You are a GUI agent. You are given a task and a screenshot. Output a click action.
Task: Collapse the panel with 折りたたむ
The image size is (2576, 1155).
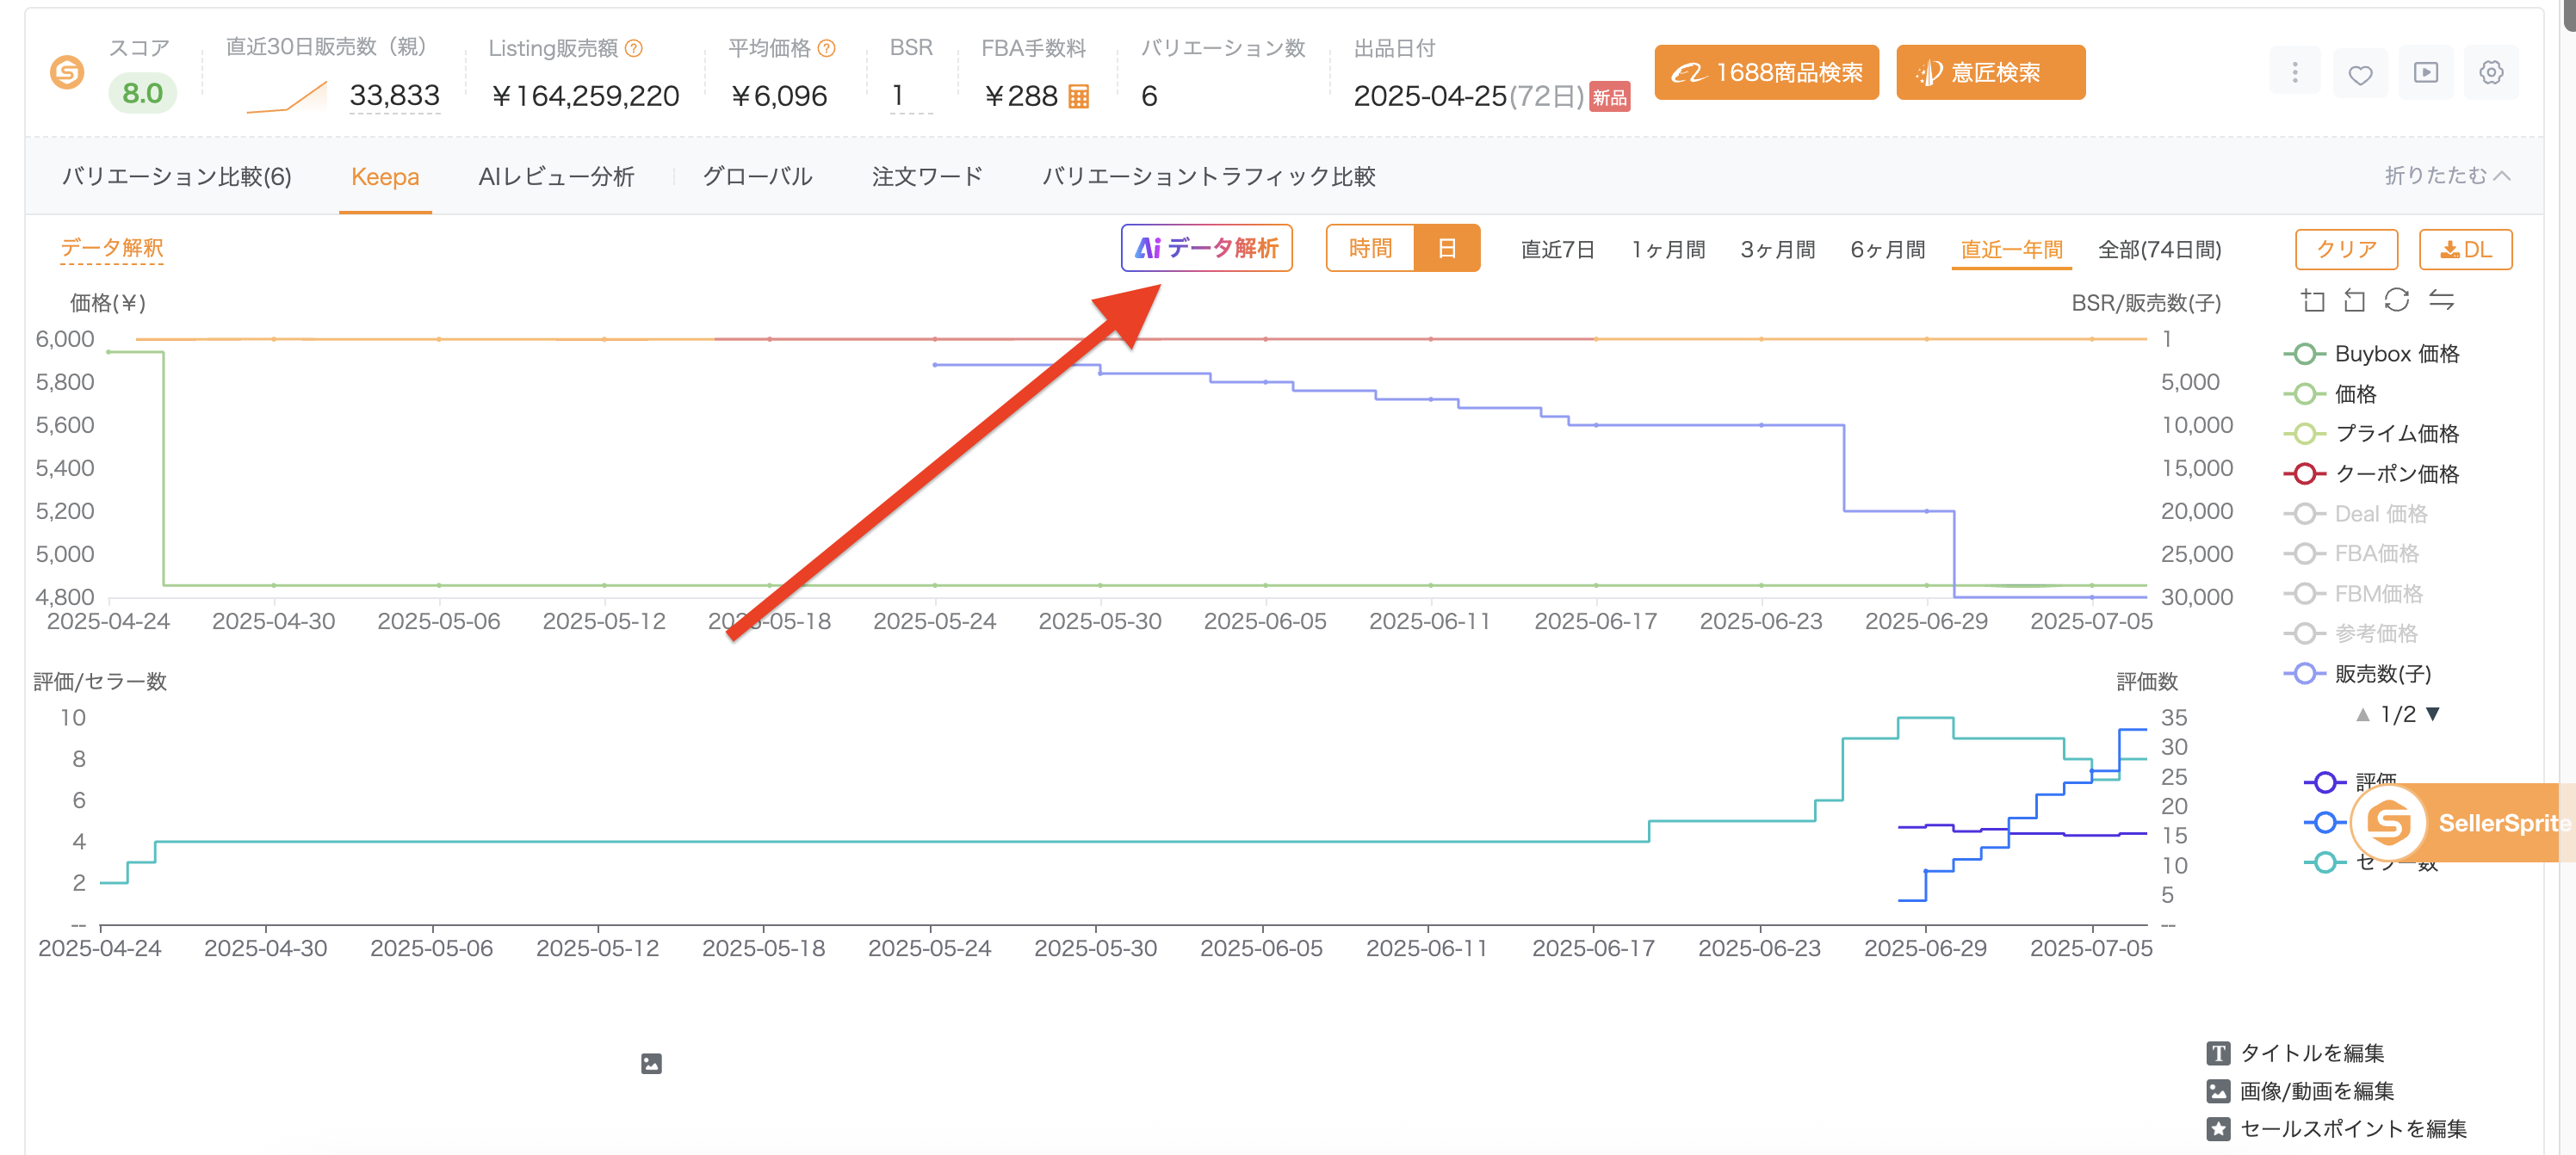(2447, 176)
